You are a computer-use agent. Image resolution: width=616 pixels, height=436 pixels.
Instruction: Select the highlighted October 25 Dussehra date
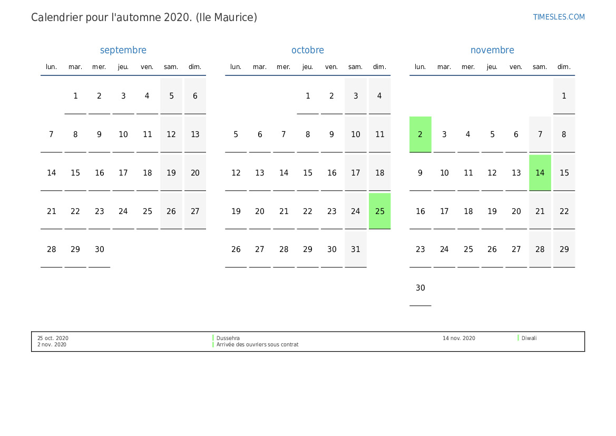click(x=379, y=211)
